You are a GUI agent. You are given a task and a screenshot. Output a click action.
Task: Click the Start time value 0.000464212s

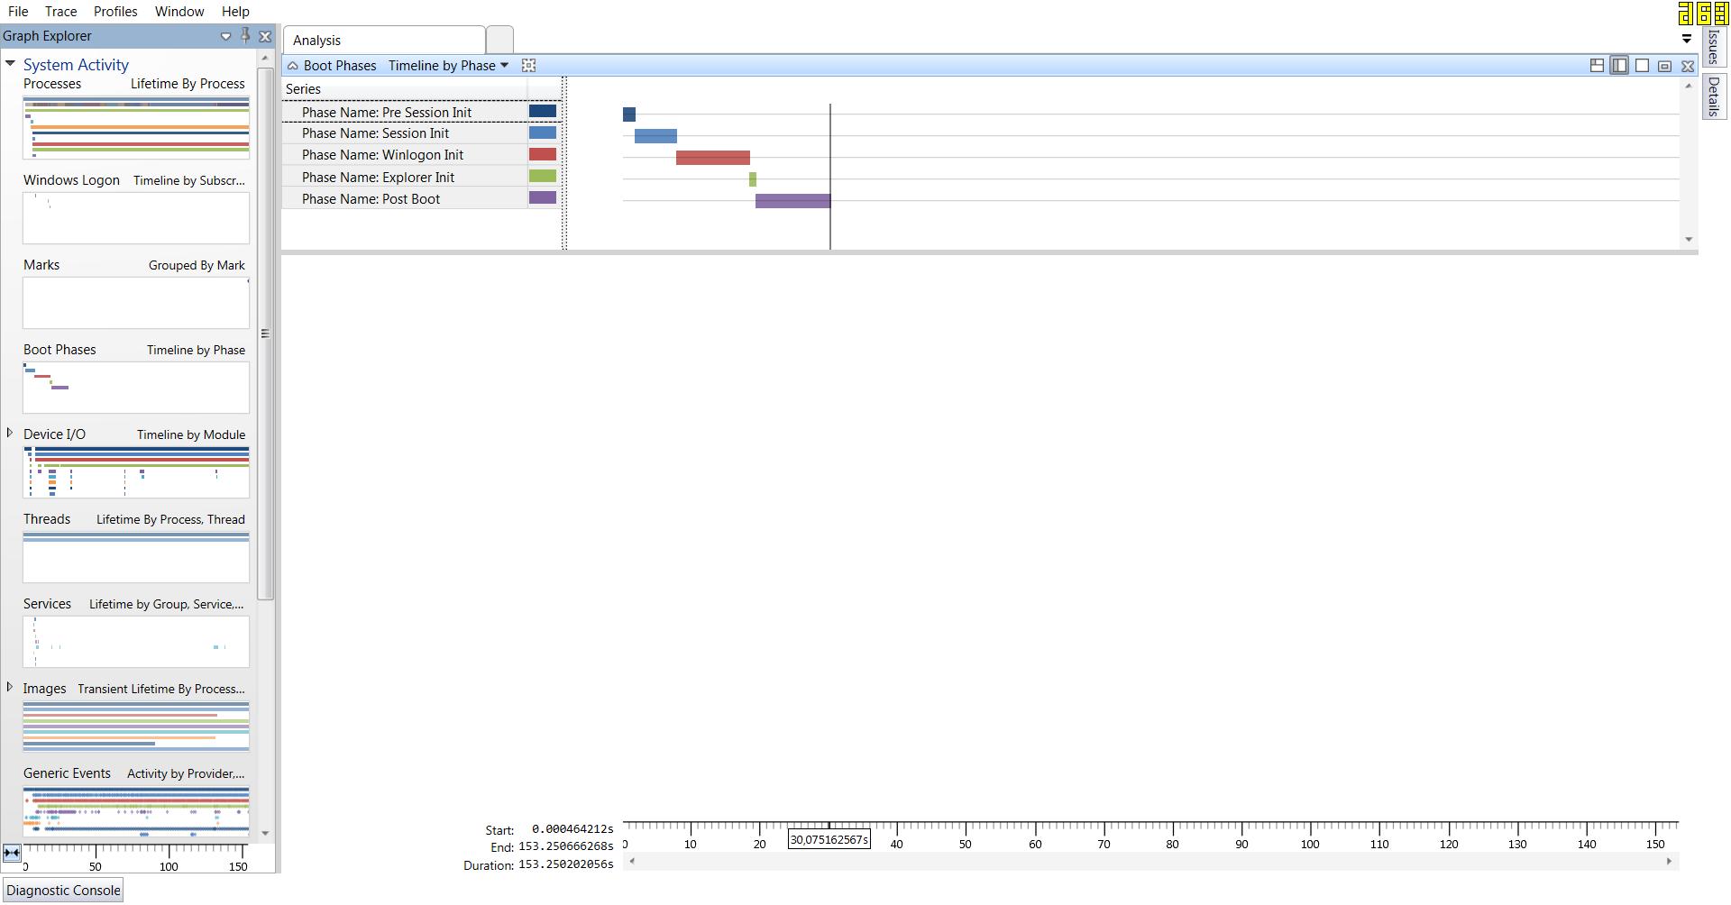pos(572,829)
